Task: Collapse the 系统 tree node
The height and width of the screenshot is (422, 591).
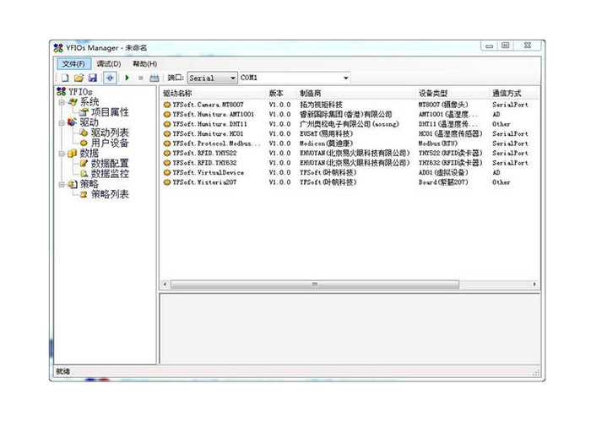Action: pos(62,102)
